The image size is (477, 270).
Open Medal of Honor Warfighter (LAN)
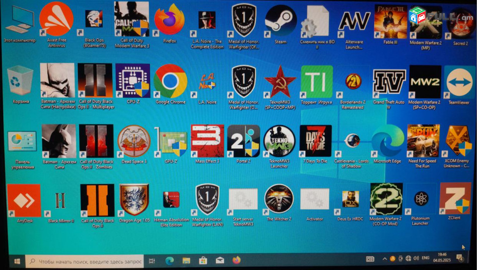[208, 200]
